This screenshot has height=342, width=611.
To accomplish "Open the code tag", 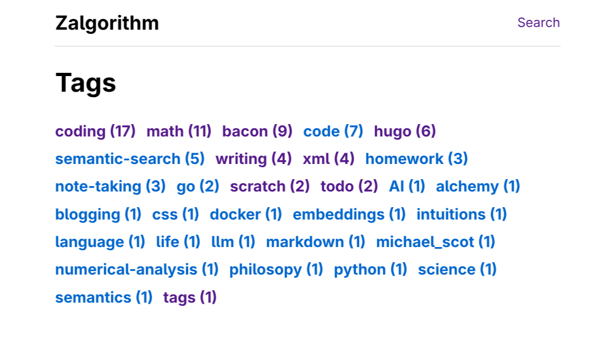I will click(332, 131).
